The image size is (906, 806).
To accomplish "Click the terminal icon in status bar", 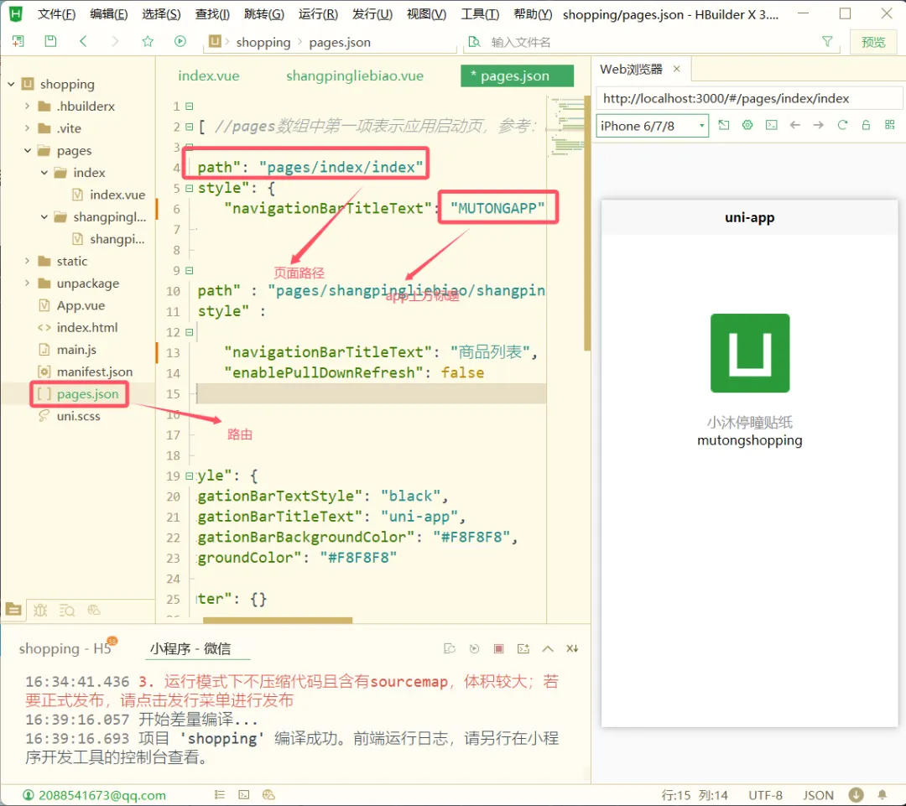I will pos(244,795).
